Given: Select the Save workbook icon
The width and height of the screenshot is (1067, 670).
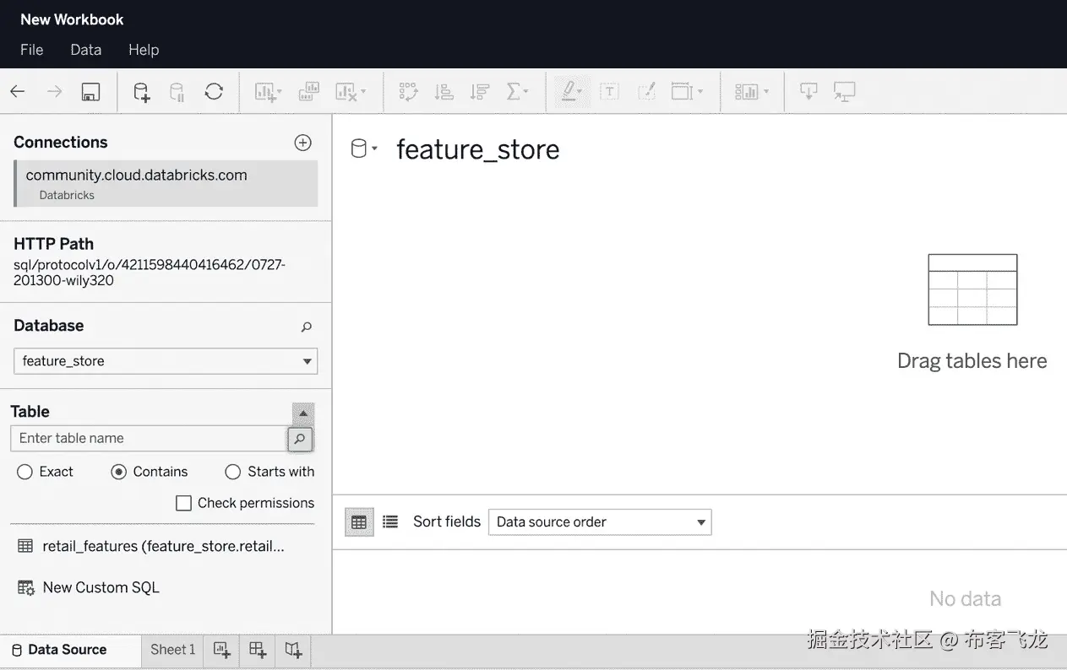Looking at the screenshot, I should tap(90, 91).
